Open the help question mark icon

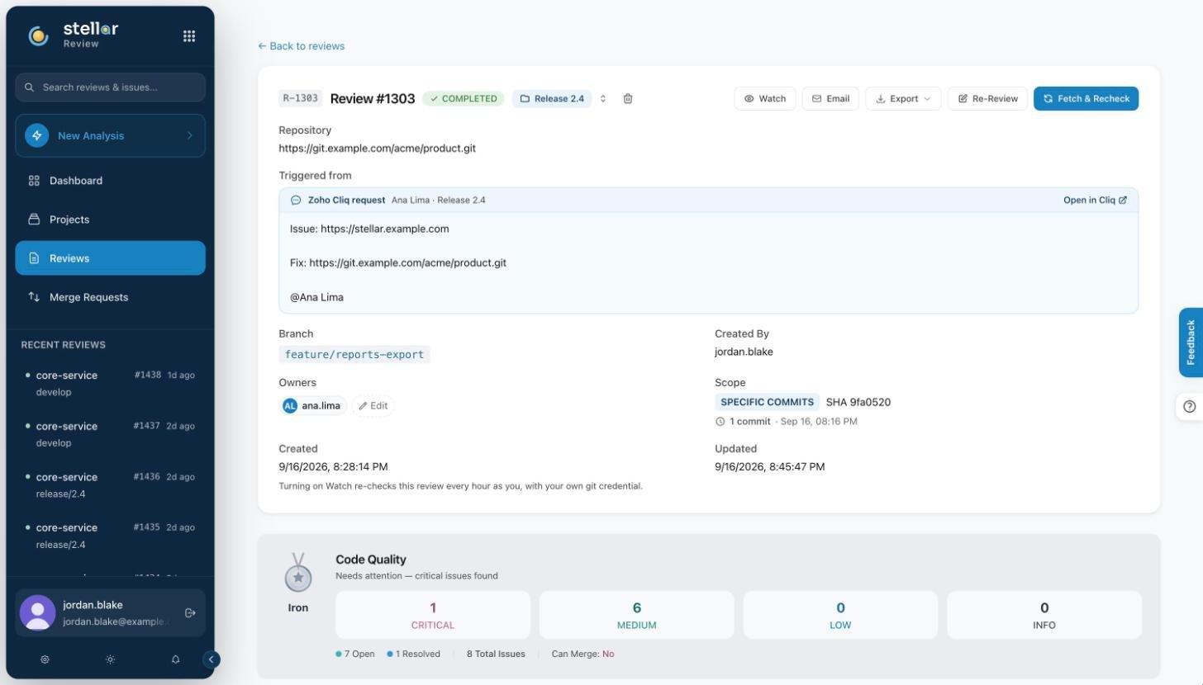[x=1190, y=406]
